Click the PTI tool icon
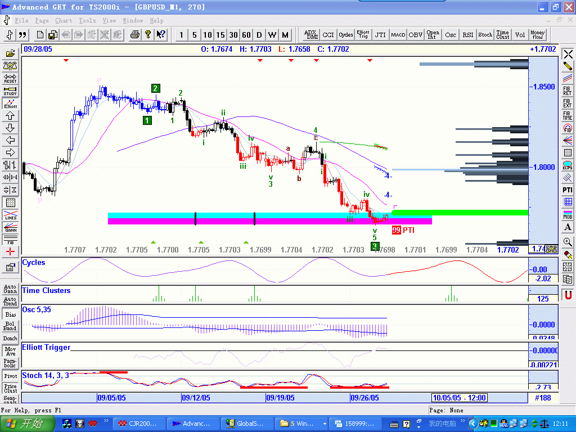The height and width of the screenshot is (432, 576). [568, 190]
